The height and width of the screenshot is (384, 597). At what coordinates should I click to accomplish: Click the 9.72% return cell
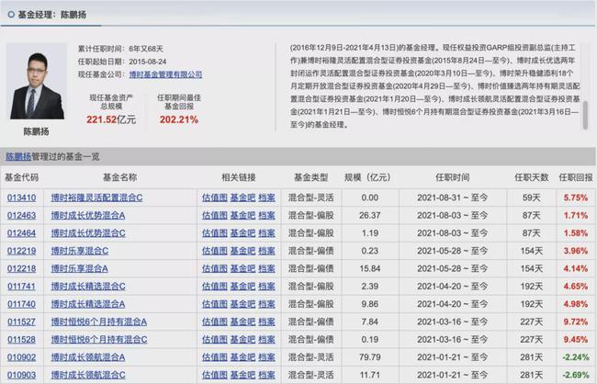coord(576,322)
